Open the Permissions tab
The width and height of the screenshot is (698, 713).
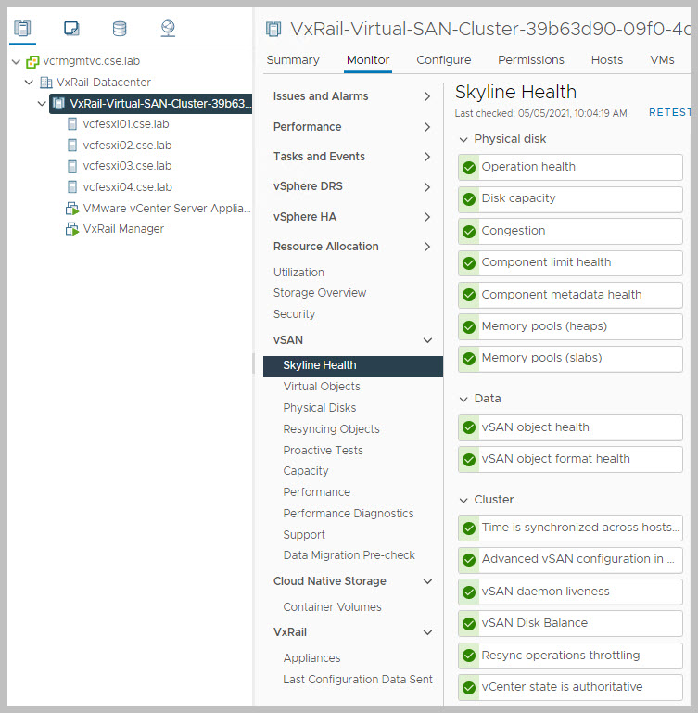[x=530, y=60]
